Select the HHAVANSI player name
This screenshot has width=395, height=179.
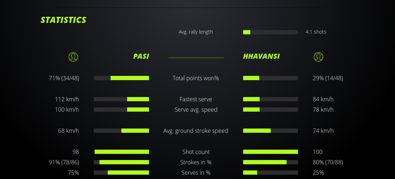point(261,56)
